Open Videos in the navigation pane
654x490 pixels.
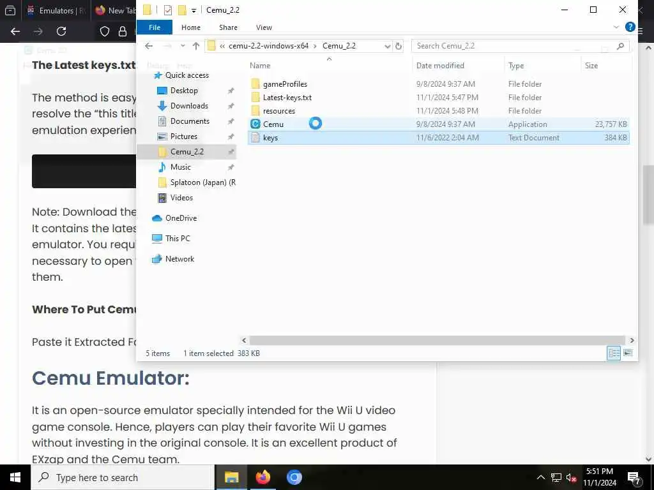(181, 198)
